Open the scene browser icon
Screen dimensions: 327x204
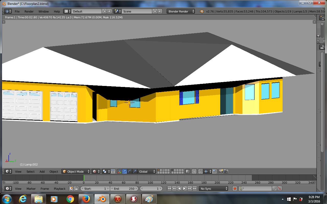point(118,11)
